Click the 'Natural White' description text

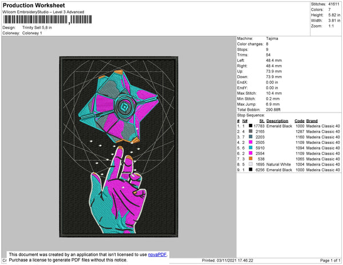278,164
